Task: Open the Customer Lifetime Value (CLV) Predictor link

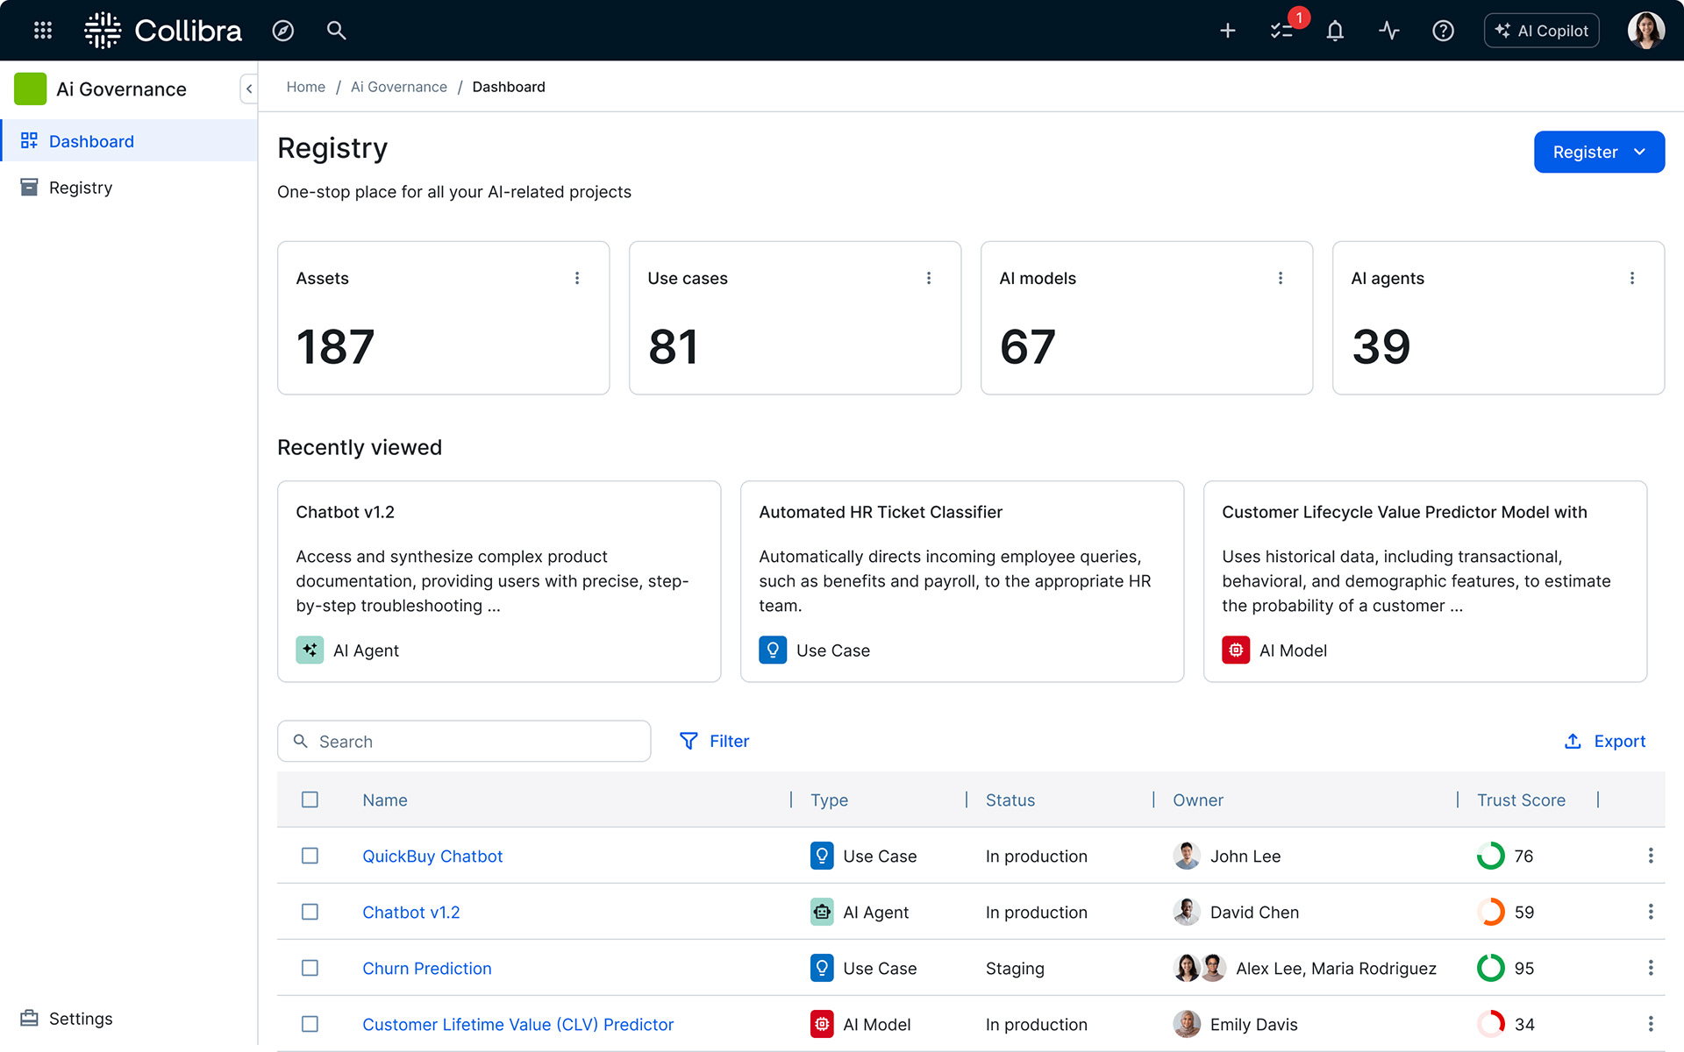Action: pyautogui.click(x=517, y=1024)
